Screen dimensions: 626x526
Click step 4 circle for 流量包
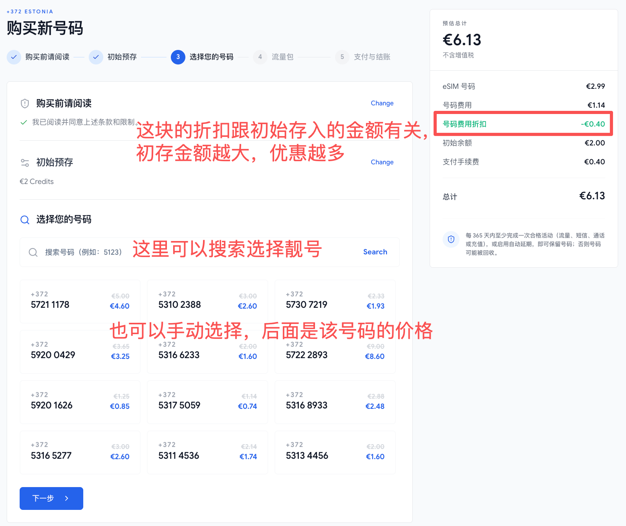260,57
